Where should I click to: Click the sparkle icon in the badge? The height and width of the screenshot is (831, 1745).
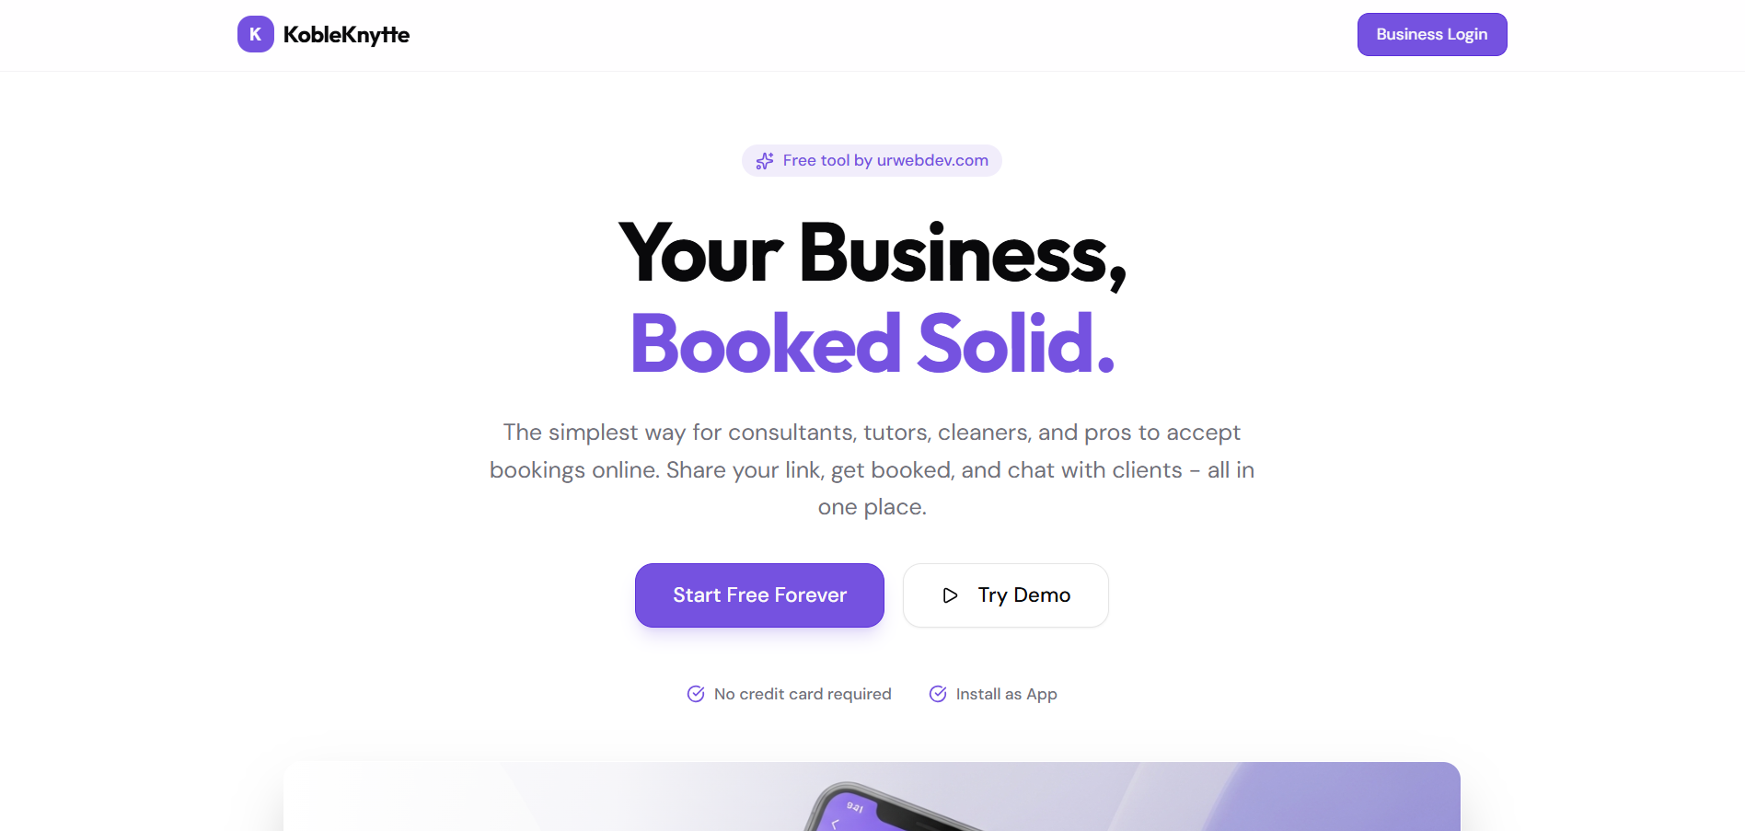coord(765,161)
